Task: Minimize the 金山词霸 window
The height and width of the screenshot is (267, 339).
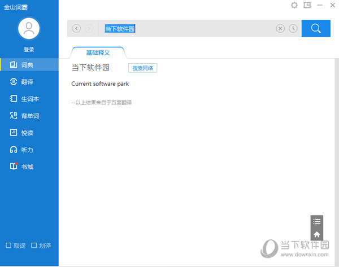Action: click(320, 5)
